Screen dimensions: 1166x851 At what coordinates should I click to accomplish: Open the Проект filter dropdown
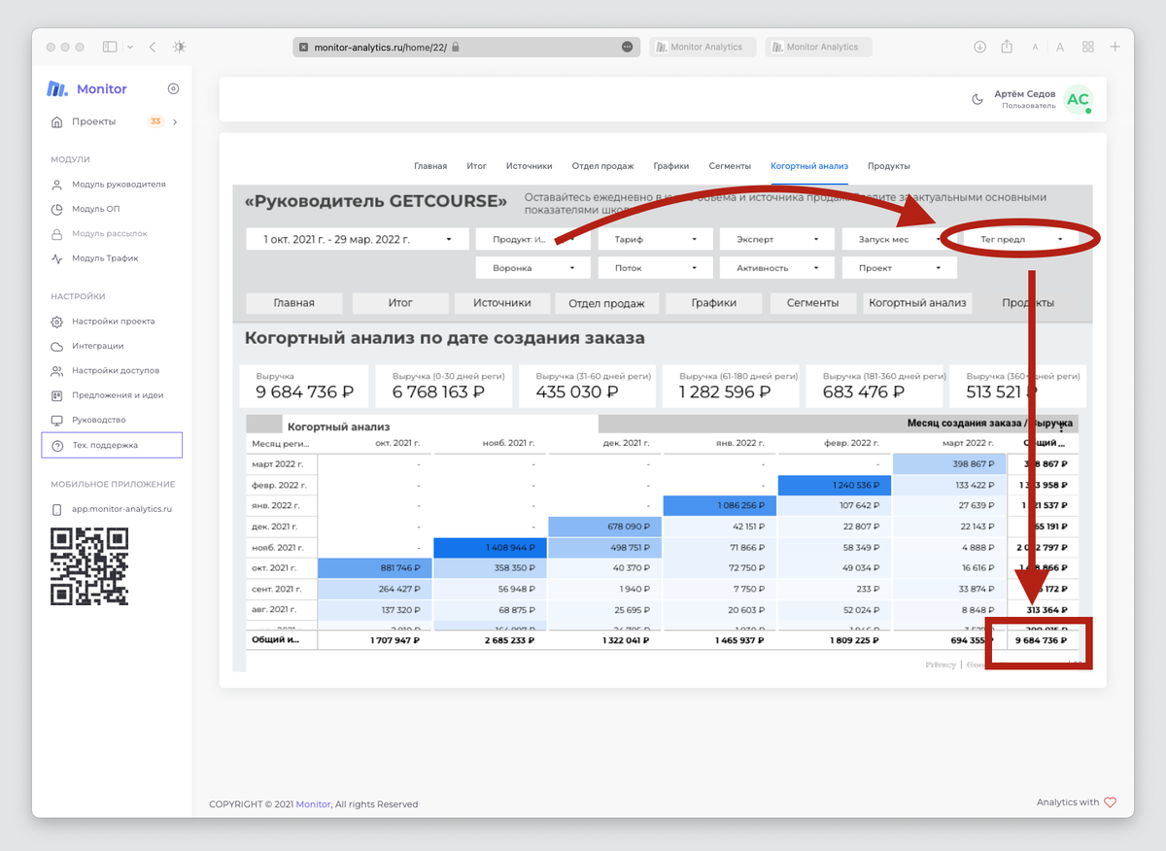(901, 267)
